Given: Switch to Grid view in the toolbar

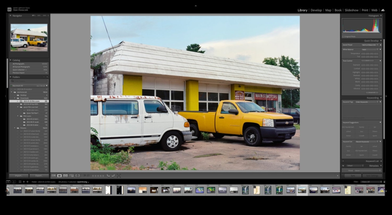Looking at the screenshot, I should pyautogui.click(x=54, y=176).
